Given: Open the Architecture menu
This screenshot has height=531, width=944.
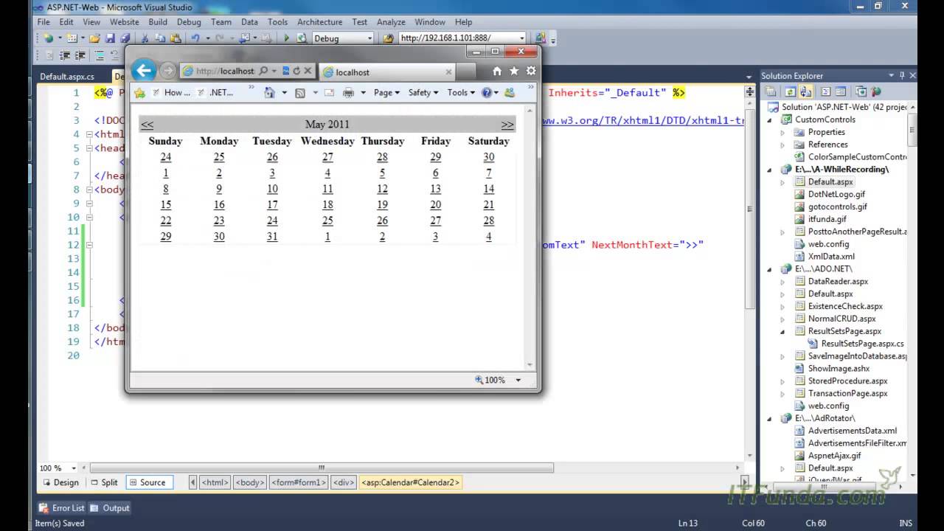Looking at the screenshot, I should (319, 22).
